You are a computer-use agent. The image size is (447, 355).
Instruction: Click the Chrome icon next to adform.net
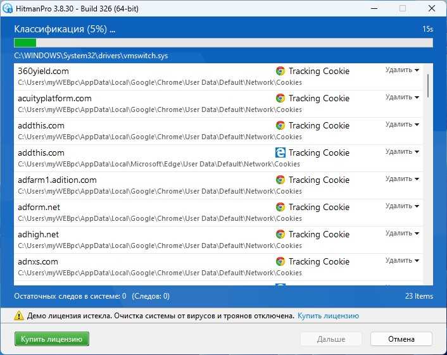pos(280,207)
